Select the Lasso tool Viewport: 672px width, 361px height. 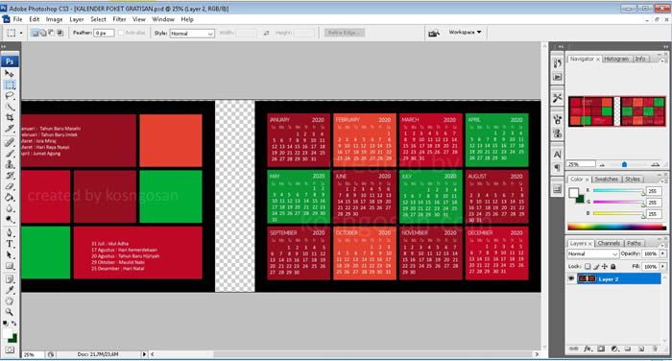(x=10, y=96)
